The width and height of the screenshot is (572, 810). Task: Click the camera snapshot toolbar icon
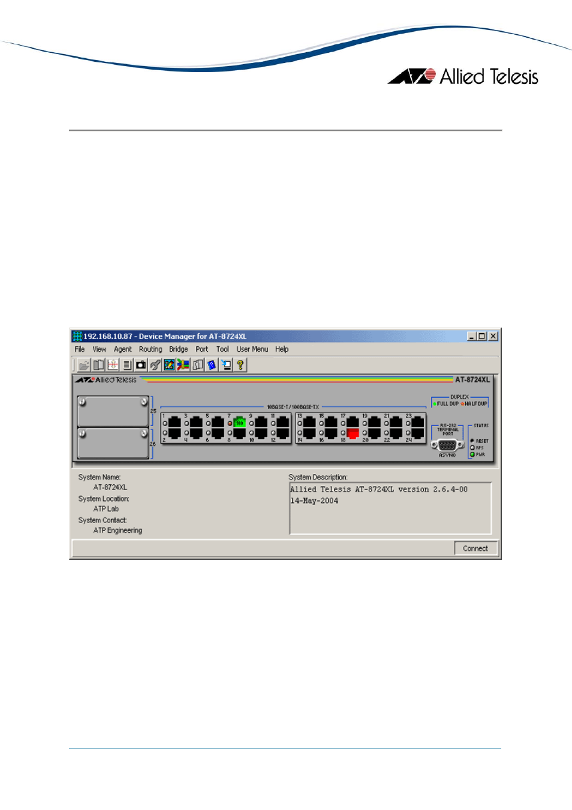click(x=141, y=365)
